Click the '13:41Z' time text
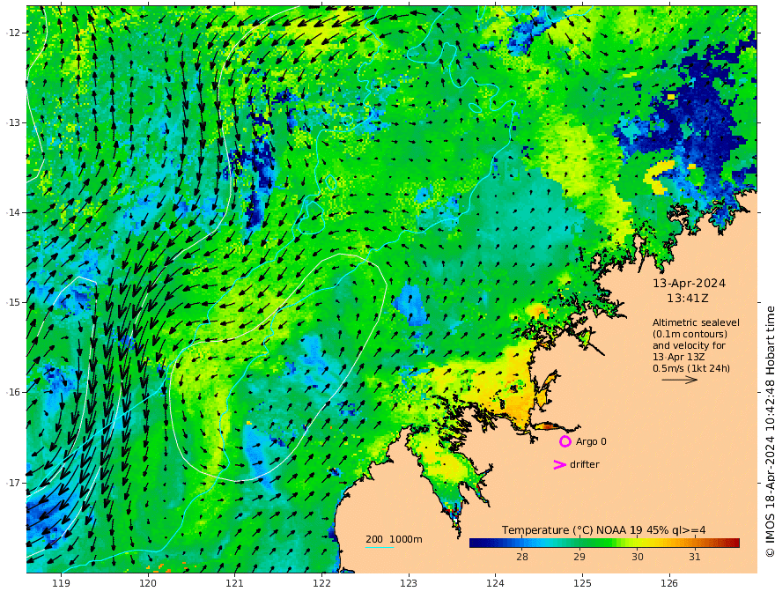 tap(688, 299)
